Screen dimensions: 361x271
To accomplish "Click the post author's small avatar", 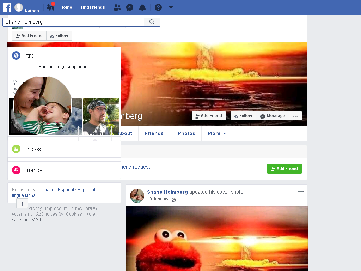I will click(137, 195).
